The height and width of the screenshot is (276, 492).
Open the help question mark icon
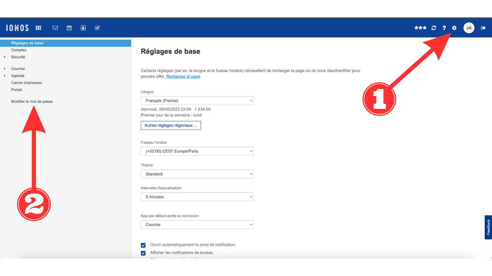point(444,28)
